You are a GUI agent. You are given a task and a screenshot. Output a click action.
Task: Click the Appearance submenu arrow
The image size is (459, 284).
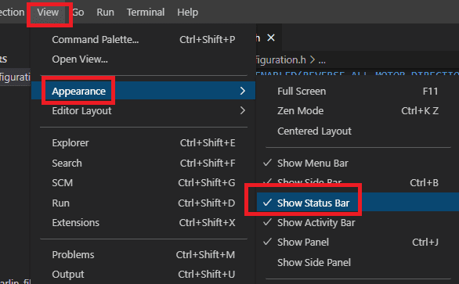242,91
